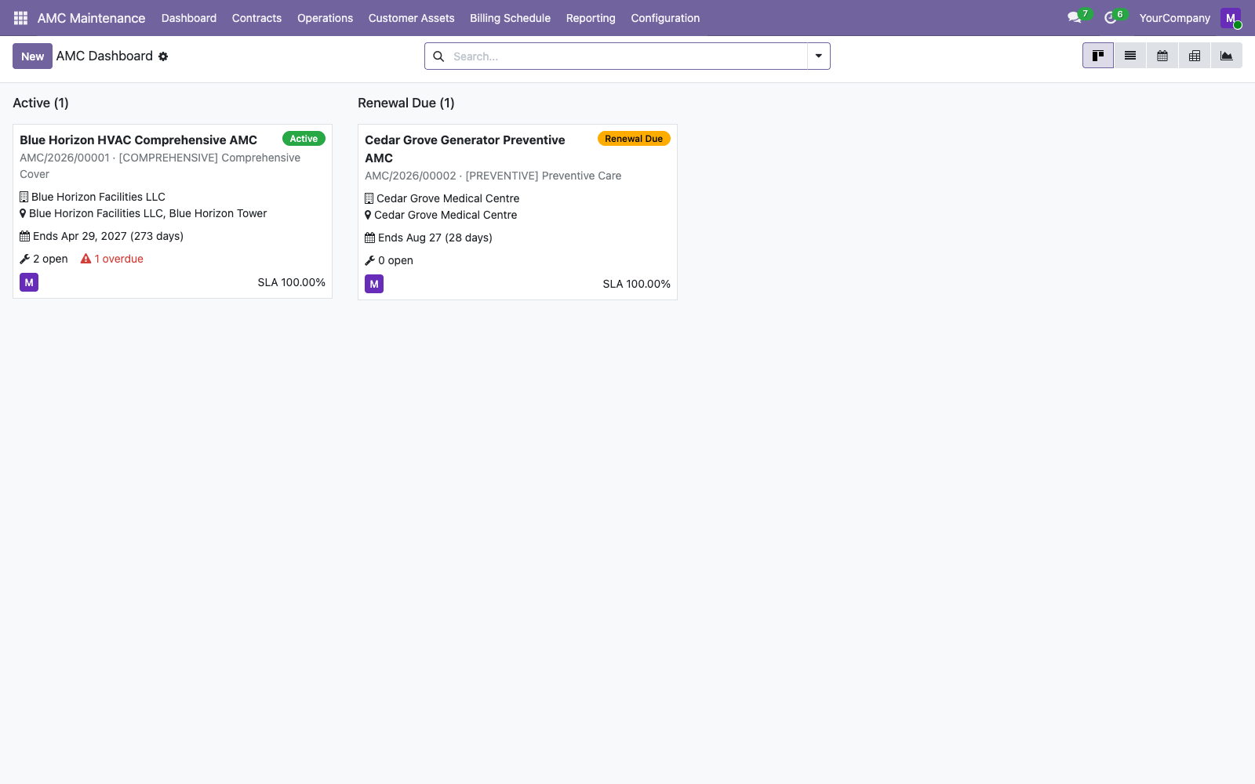Click the New button
Screen dimensions: 1255x784
point(32,56)
